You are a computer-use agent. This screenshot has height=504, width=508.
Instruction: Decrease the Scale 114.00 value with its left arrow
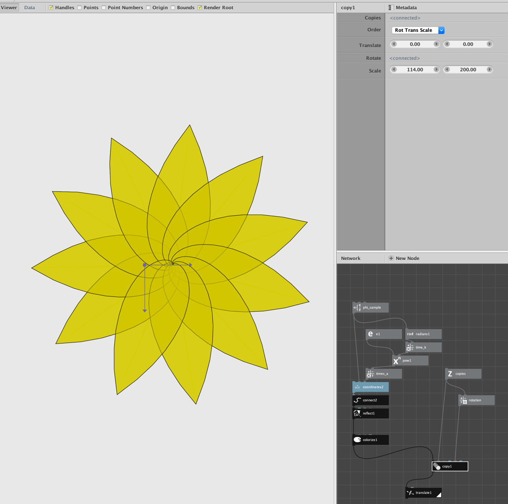click(394, 70)
